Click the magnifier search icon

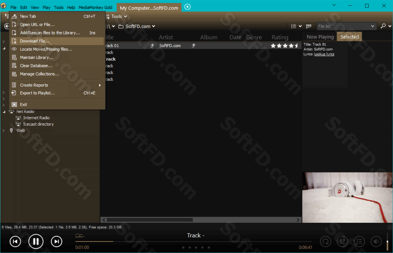point(383,26)
